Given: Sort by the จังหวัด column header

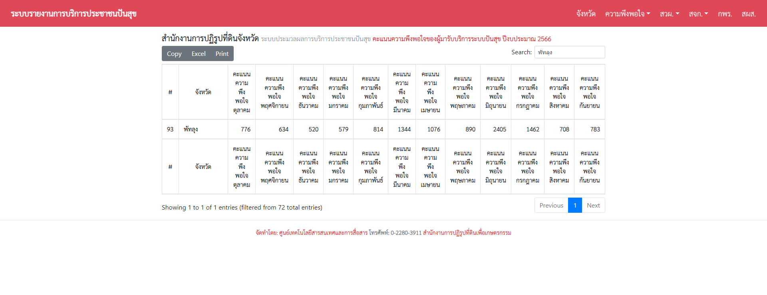Looking at the screenshot, I should coord(203,92).
